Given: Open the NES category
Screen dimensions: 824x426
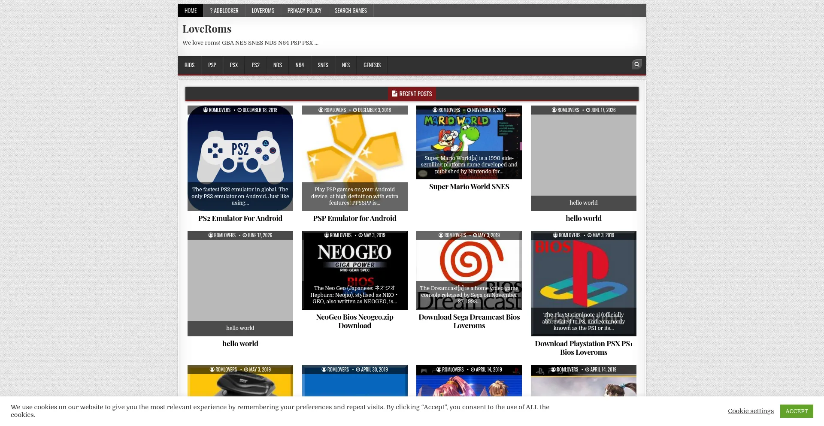Looking at the screenshot, I should [346, 65].
